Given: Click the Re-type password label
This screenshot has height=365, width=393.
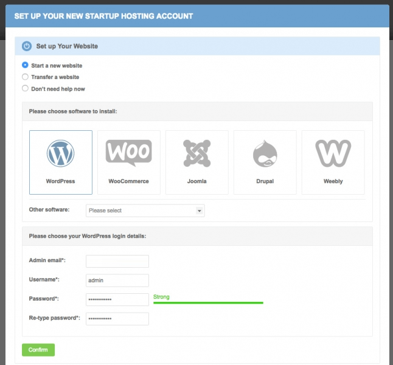Looking at the screenshot, I should pos(55,318).
